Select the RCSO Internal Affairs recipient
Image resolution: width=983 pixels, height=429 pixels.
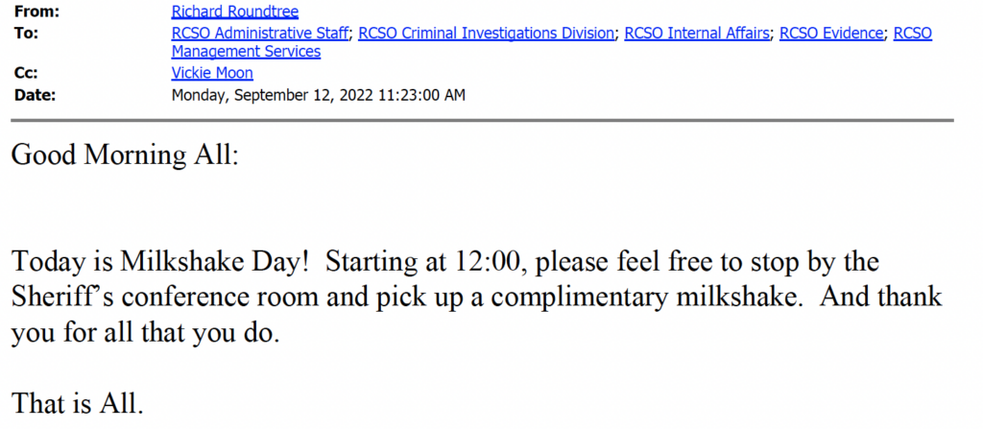click(697, 33)
